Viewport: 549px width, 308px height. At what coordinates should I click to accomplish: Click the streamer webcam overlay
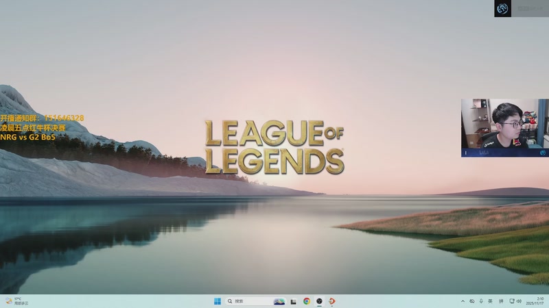click(505, 128)
